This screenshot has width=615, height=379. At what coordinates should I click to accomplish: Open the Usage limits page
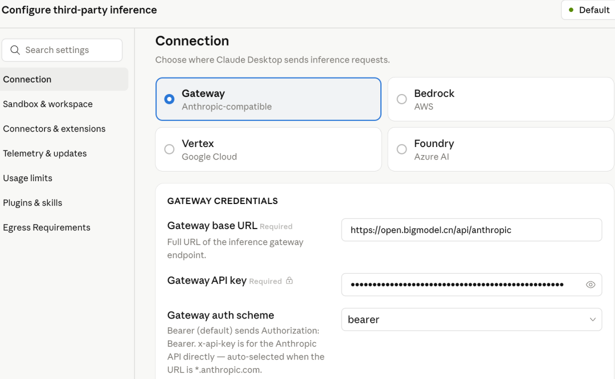(x=27, y=178)
